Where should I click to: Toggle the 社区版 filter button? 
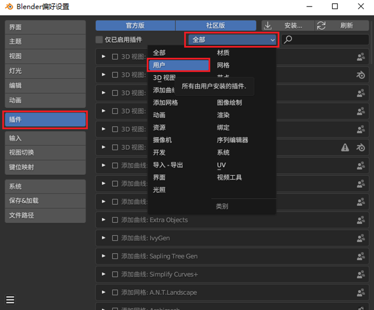[216, 25]
